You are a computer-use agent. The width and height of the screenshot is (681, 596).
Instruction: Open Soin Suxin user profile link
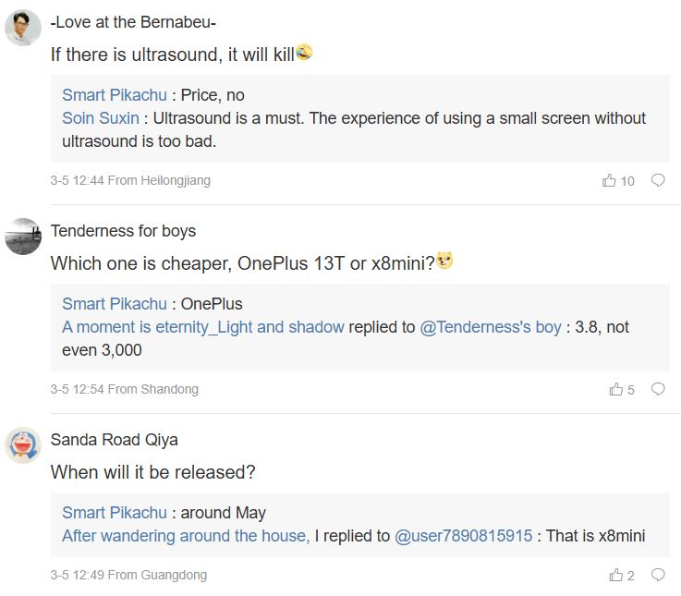click(x=101, y=118)
